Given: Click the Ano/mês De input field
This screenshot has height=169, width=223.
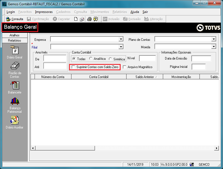Looking at the screenshot, I should coord(55,58).
